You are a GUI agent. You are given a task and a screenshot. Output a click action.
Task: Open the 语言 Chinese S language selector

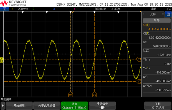pos(75,106)
